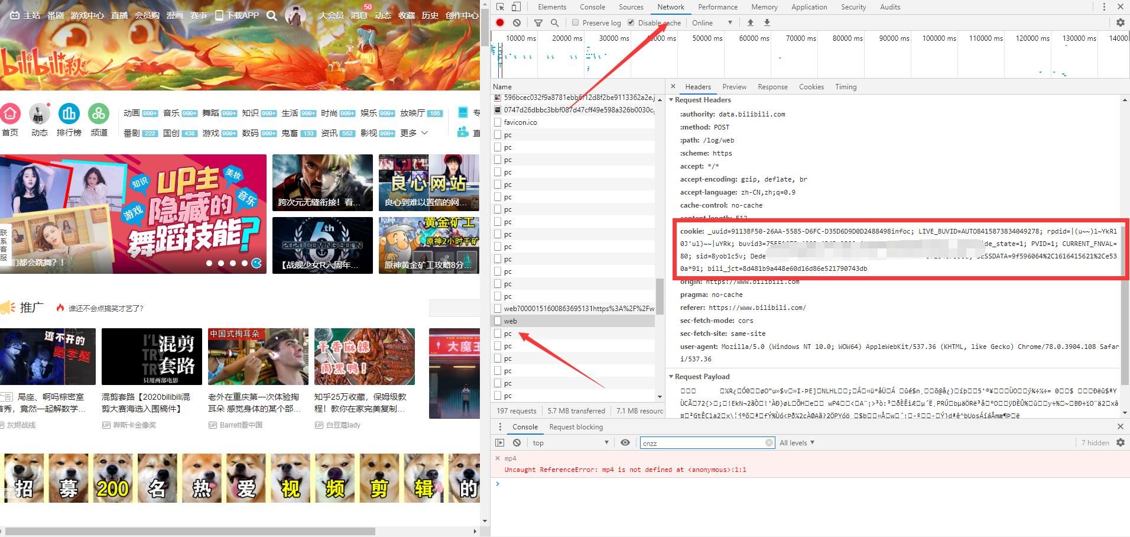Open network settings gear icon

click(x=1120, y=22)
